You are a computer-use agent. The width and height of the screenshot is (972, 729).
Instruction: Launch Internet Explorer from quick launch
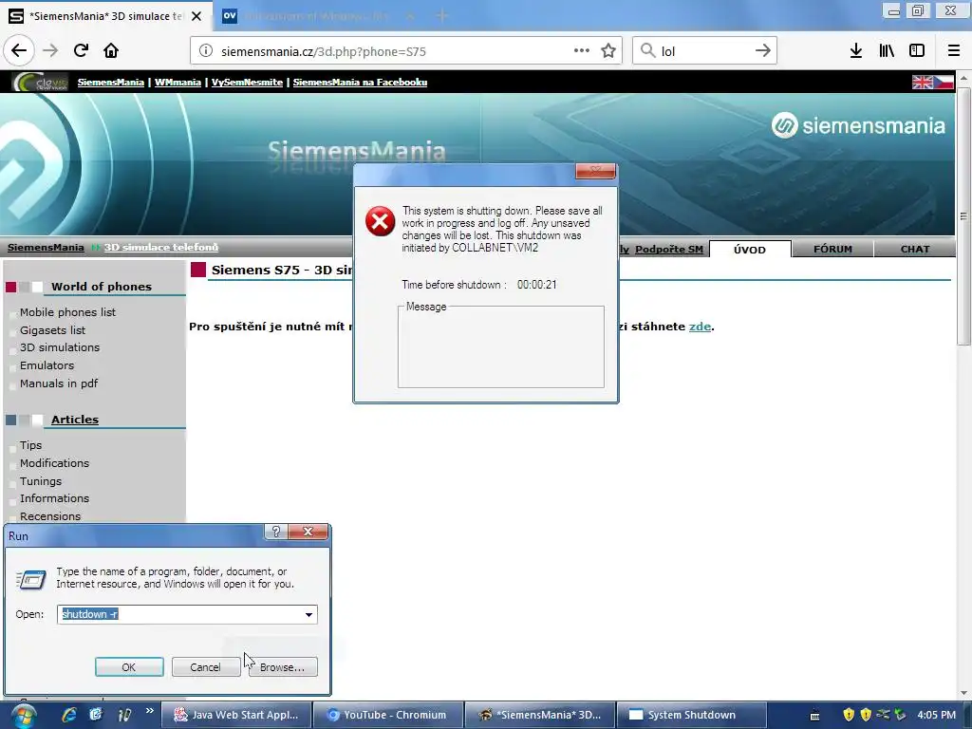[x=69, y=715]
